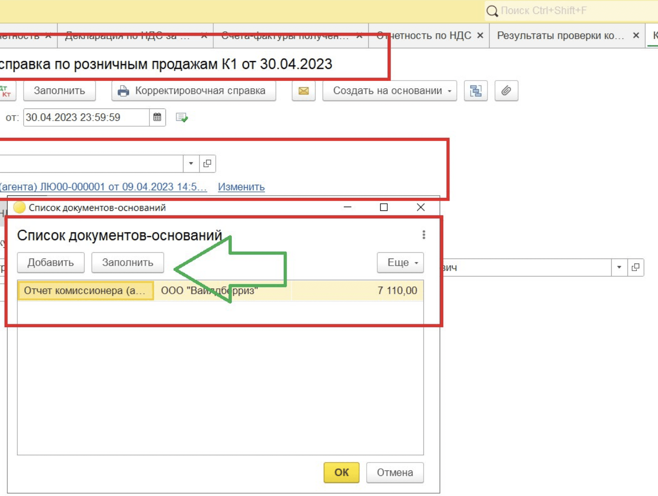Confirm the dialog with OK
Screen dimensions: 658x496
coord(341,472)
